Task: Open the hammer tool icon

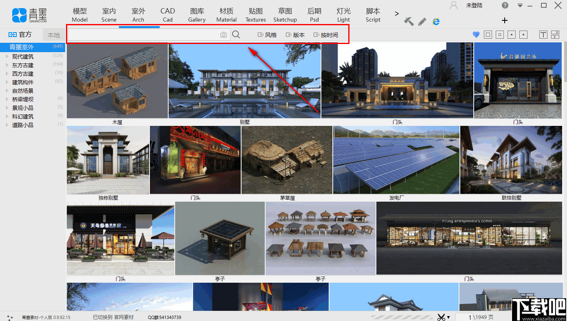Action: click(x=409, y=21)
